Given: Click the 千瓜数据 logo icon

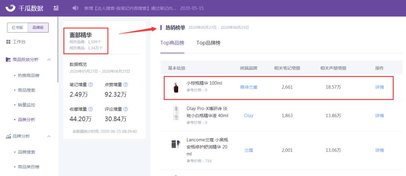Looking at the screenshot, I should point(11,8).
